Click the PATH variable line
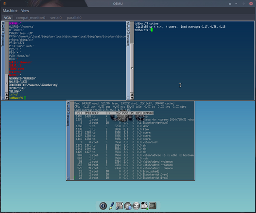Viewport: 256px width, 213px height. pyautogui.click(x=68, y=37)
